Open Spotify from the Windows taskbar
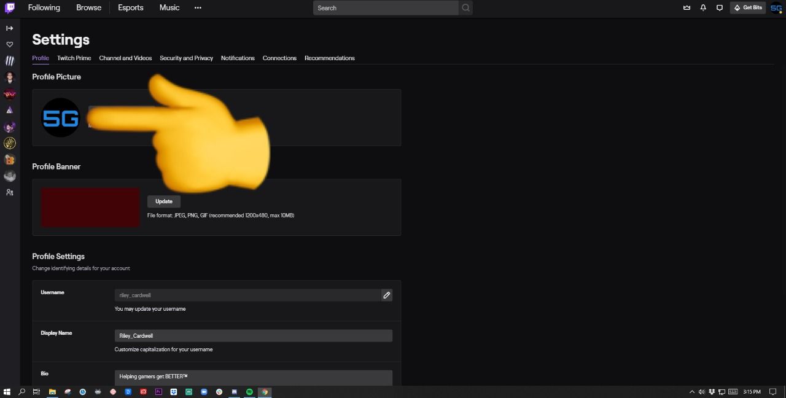This screenshot has width=786, height=398. click(x=249, y=392)
